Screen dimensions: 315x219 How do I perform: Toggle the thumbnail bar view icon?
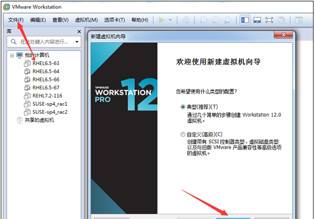(257, 20)
